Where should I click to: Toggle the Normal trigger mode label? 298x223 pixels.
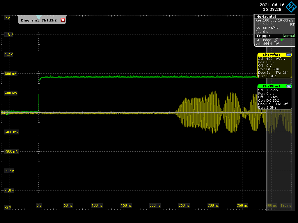[288, 36]
